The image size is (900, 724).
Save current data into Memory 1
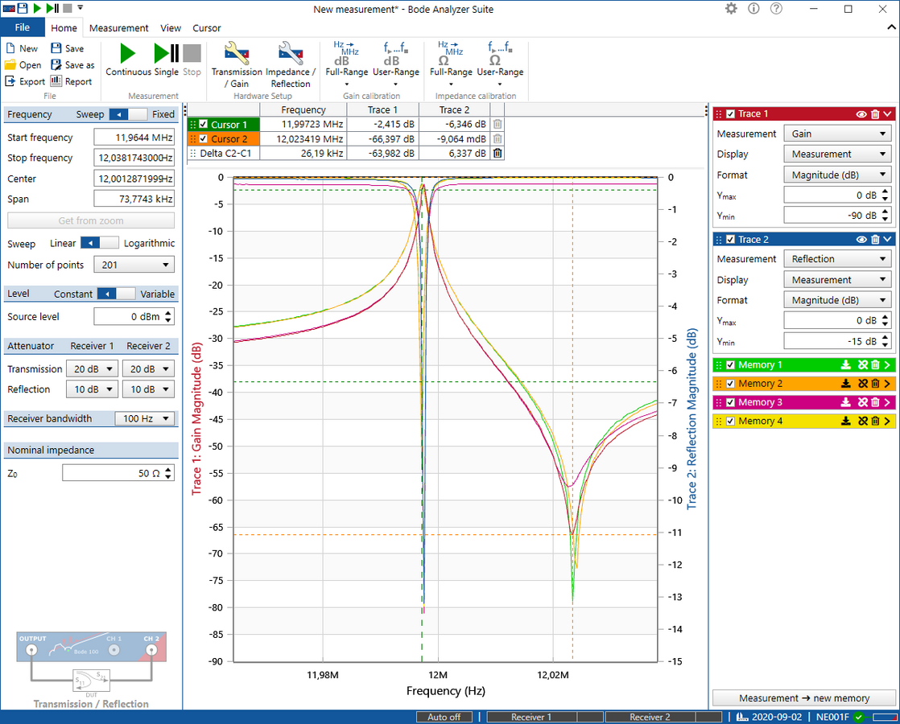point(846,364)
